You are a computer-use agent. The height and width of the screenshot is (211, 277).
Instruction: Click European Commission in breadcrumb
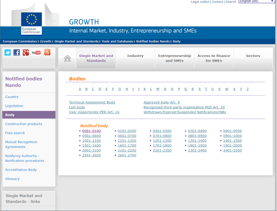(19, 41)
